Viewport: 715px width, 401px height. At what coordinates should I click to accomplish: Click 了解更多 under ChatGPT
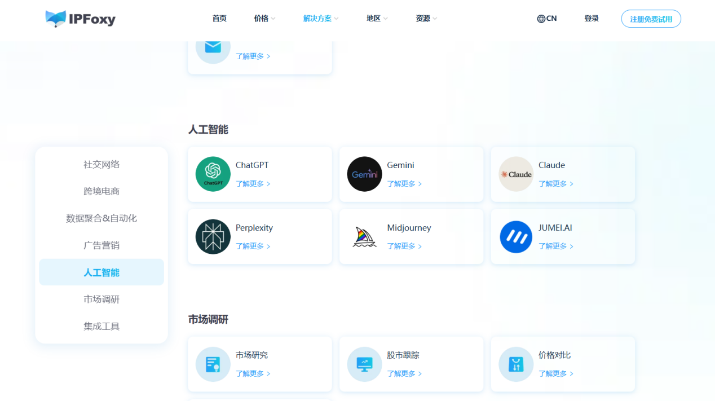coord(253,184)
